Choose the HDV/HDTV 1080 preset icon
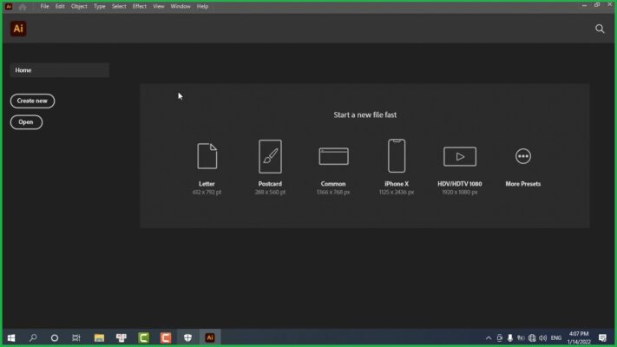Viewport: 617px width, 347px height. [x=459, y=156]
